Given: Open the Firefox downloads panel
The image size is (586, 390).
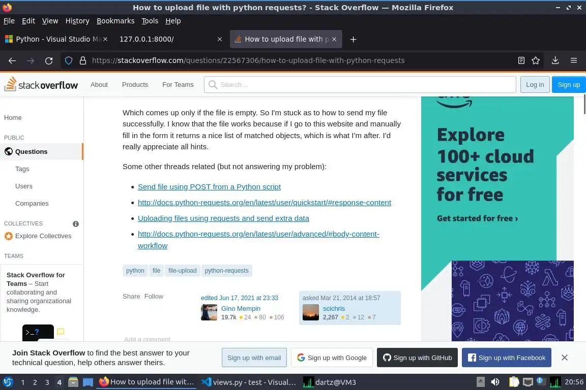Looking at the screenshot, I should click(555, 60).
